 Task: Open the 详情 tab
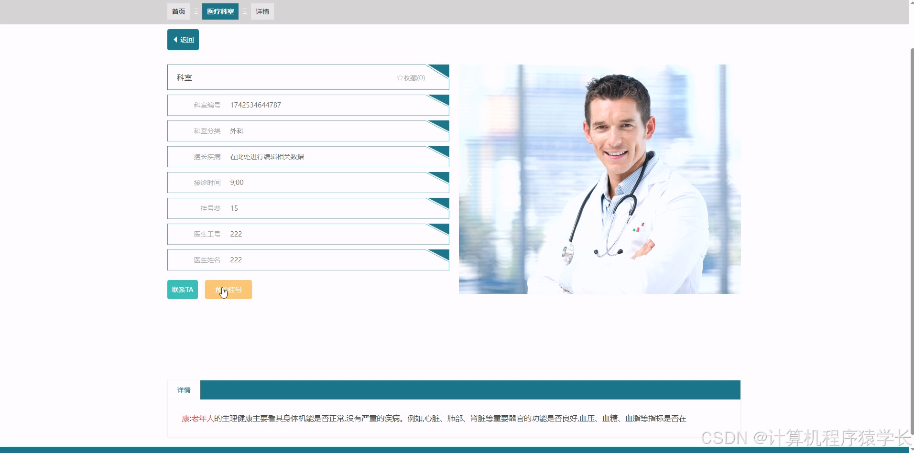(x=184, y=390)
